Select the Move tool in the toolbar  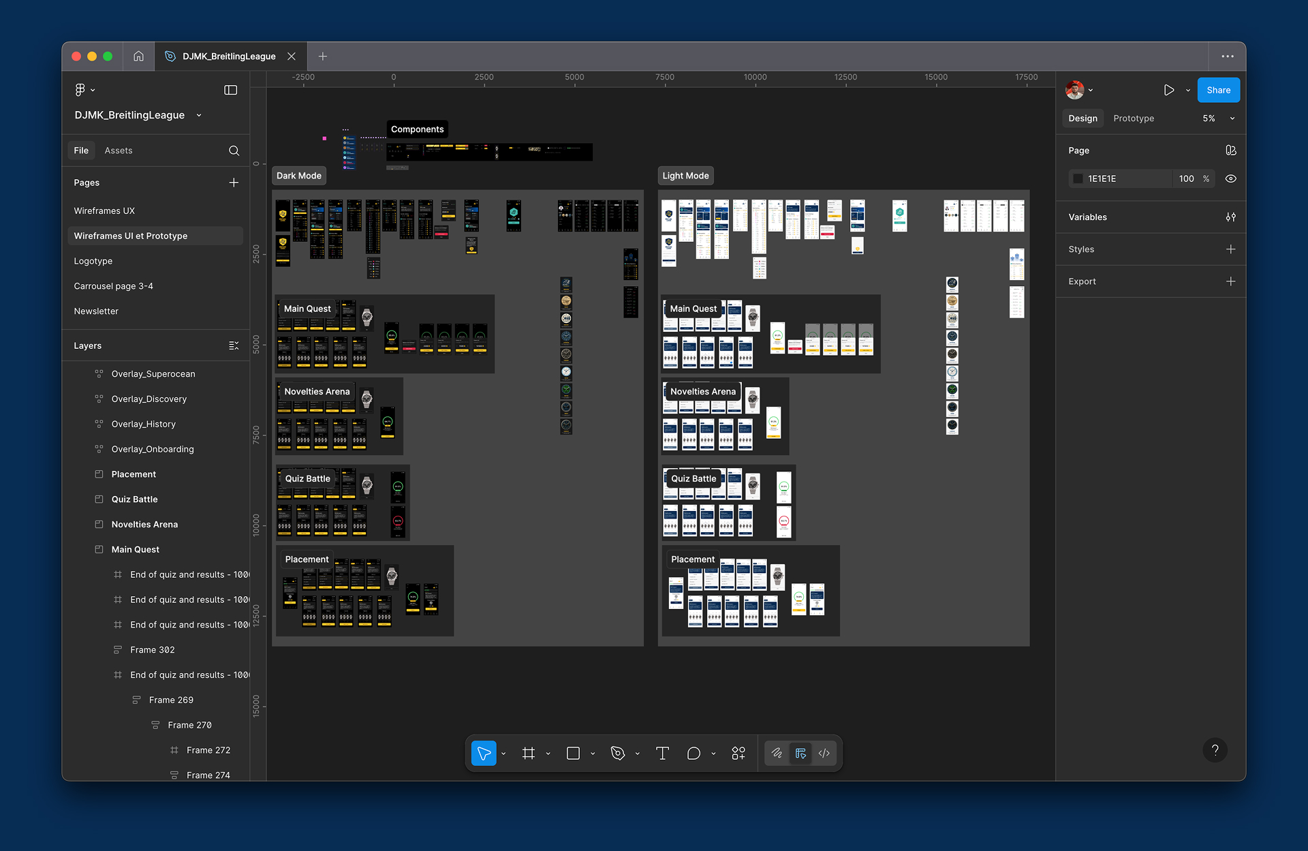point(484,753)
